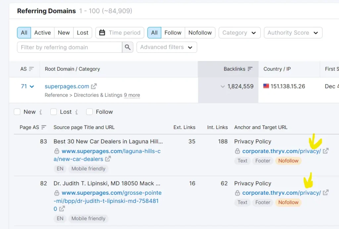Open corporate.thryv.com/privacy link in Lipinski row
This screenshot has height=229, width=339.
281,193
